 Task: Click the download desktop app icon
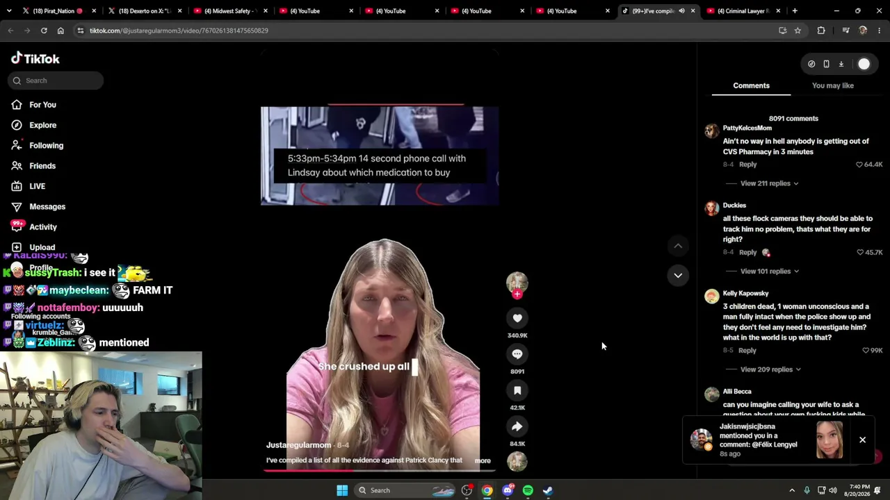pos(841,64)
